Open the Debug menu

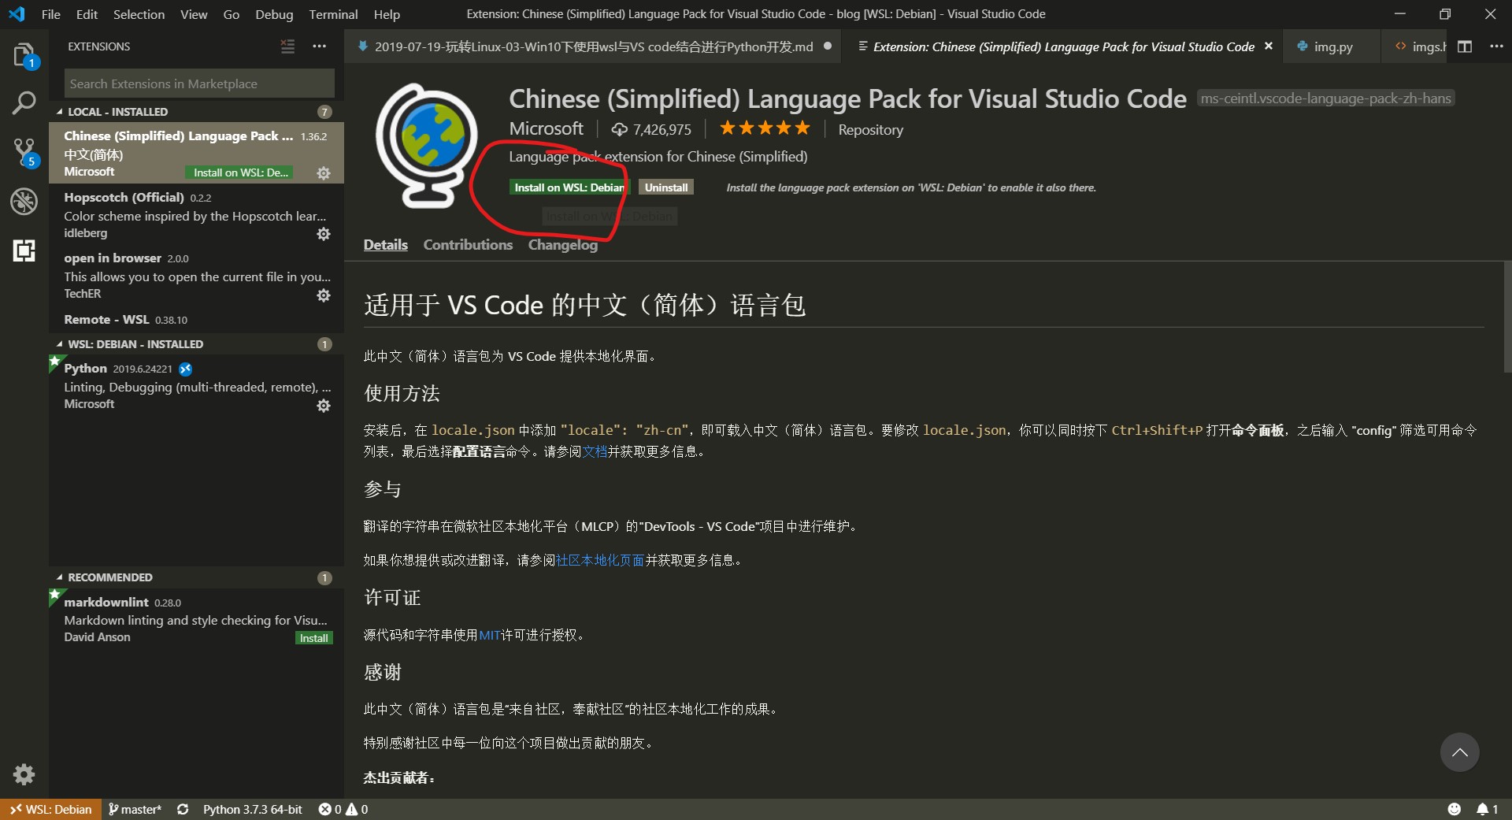[274, 14]
